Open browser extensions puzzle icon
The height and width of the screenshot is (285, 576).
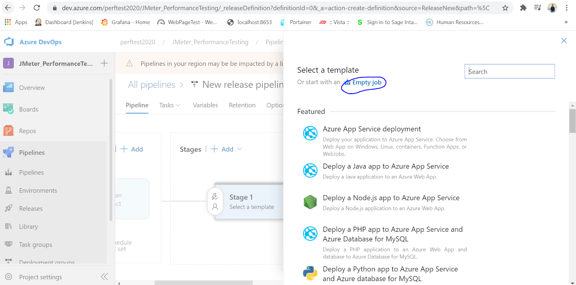pos(523,8)
